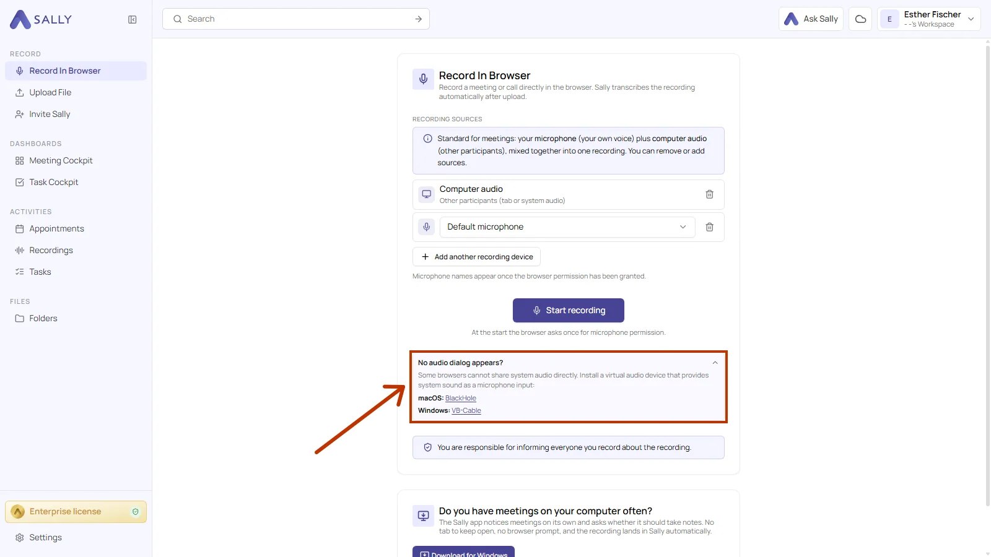The image size is (991, 557).
Task: Click the cloud icon in the header
Action: point(860,19)
